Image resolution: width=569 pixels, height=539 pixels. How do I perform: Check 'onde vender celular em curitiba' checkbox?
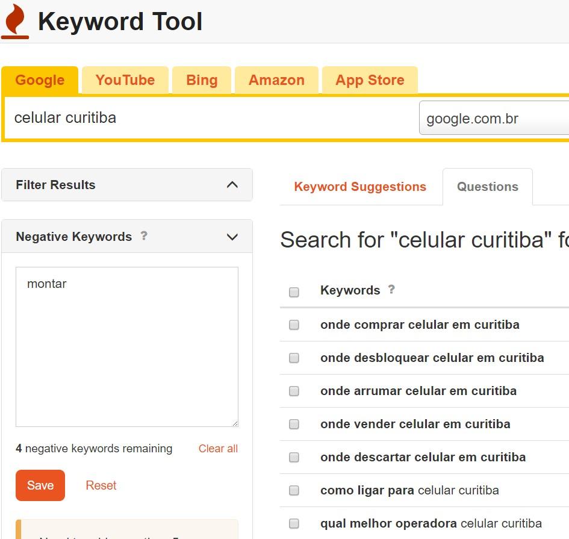click(294, 424)
